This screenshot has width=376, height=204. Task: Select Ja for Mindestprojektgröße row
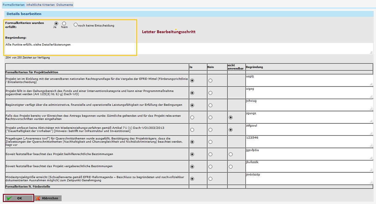[x=192, y=179]
